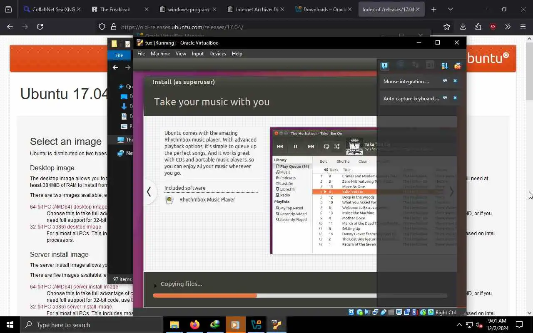Open help link for Mouse integration notification
This screenshot has width=533, height=333.
pyautogui.click(x=445, y=81)
